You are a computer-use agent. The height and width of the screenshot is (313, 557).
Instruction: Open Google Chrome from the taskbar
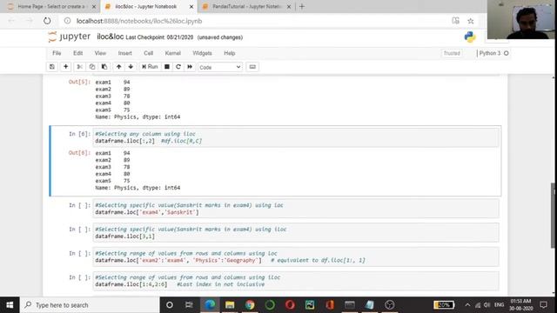tap(250, 305)
